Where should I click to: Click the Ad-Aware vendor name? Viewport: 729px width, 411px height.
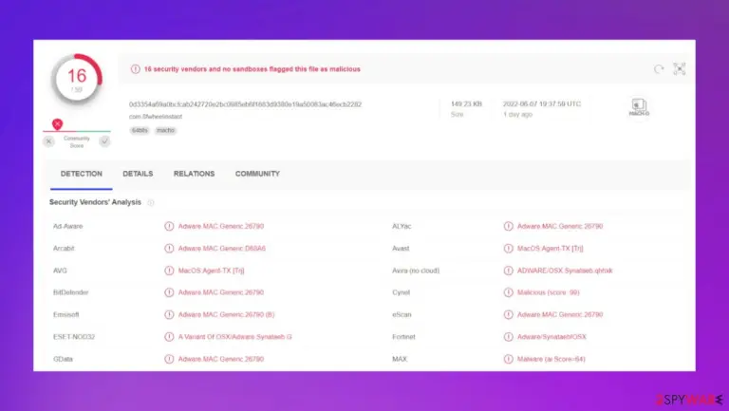click(68, 226)
